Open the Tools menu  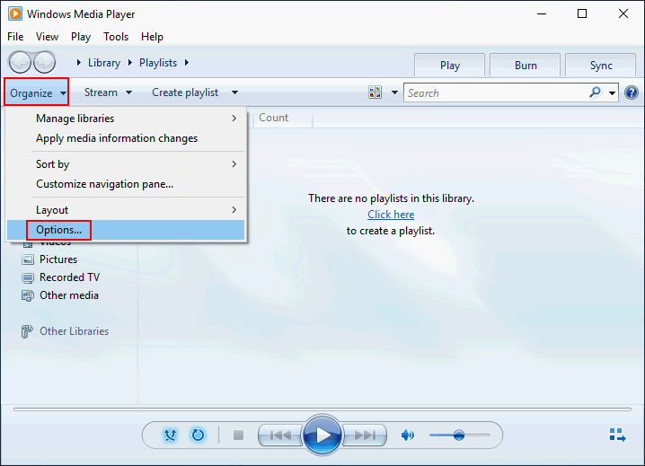[x=116, y=37]
